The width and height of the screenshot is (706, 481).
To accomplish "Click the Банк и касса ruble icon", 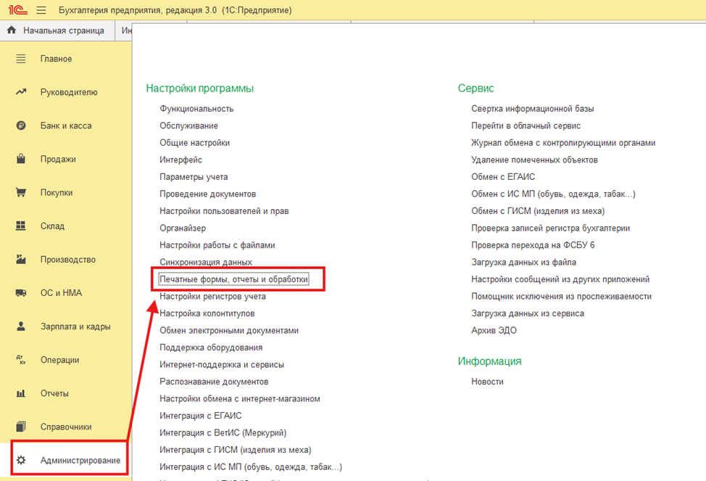I will 21,126.
